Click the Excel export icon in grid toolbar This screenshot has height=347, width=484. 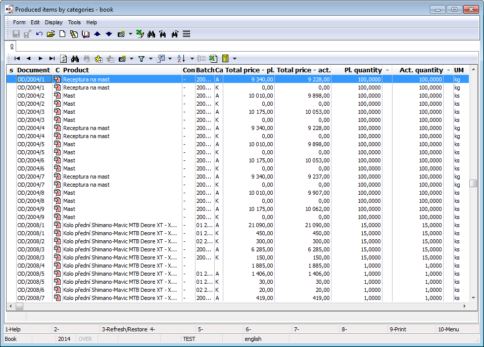pyautogui.click(x=213, y=59)
